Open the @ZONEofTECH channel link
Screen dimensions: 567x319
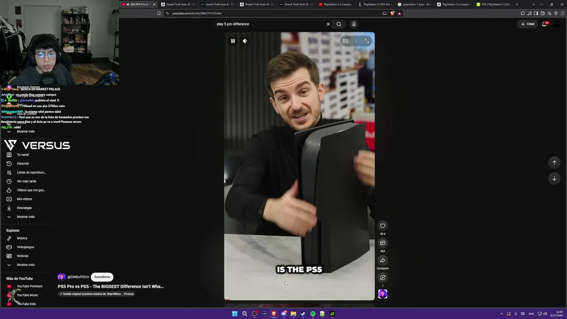[78, 277]
